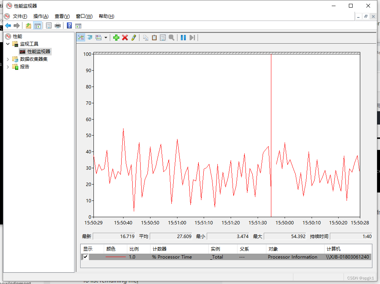Click the \\XJB-01803061240 computer cell
The width and height of the screenshot is (380, 284).
pyautogui.click(x=347, y=257)
